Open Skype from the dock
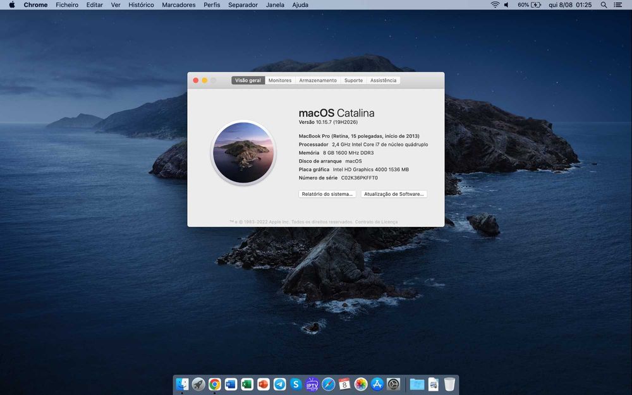This screenshot has height=395, width=632. [296, 384]
